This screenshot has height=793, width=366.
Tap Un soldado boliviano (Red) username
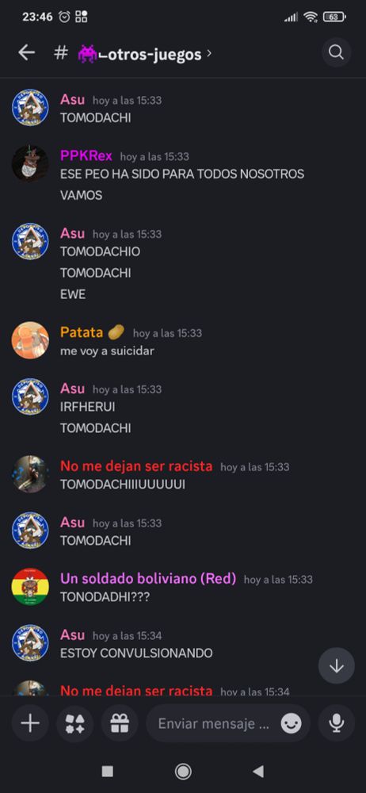148,579
